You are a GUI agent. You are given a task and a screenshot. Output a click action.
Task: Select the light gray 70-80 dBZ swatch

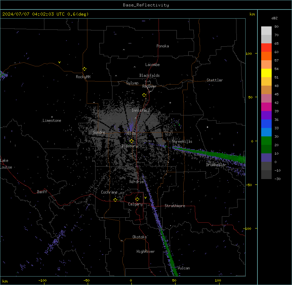[266, 31]
